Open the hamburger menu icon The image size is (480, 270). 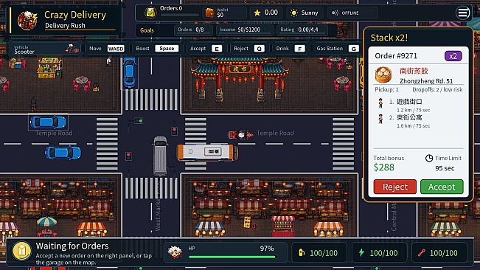[x=462, y=13]
